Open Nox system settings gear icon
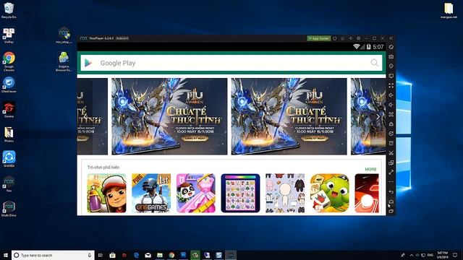463x260 pixels. click(359, 38)
